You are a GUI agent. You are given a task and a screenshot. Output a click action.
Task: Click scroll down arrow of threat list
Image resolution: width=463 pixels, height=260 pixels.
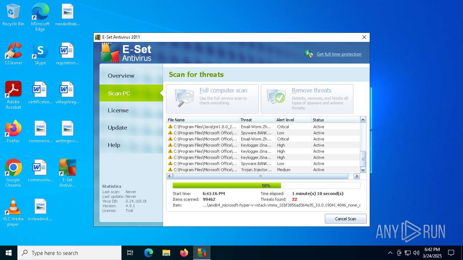[363, 170]
